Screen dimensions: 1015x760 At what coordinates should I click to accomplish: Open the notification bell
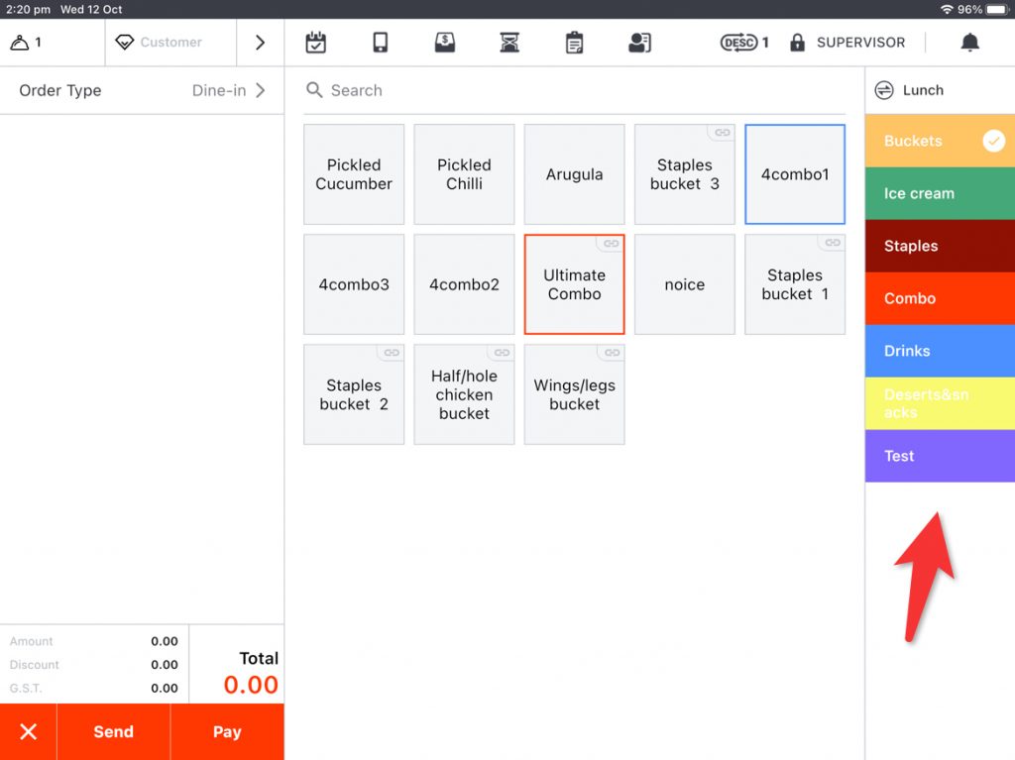[x=969, y=43]
